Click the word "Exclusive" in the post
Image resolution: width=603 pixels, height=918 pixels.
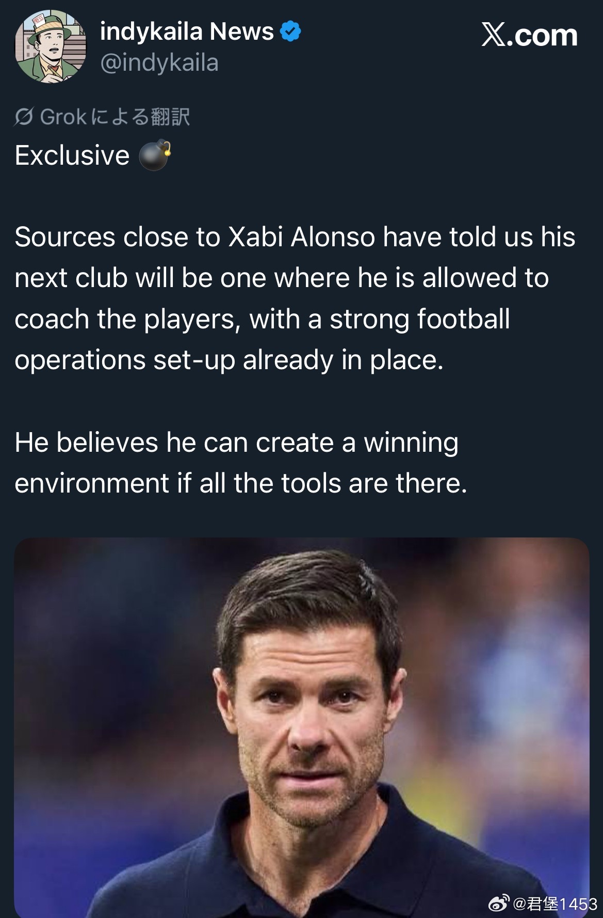[x=72, y=155]
